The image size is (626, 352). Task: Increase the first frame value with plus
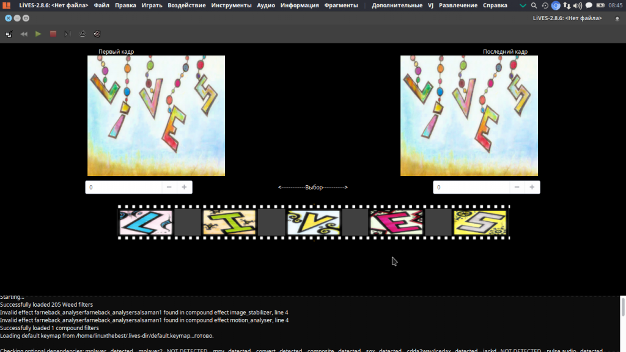184,187
